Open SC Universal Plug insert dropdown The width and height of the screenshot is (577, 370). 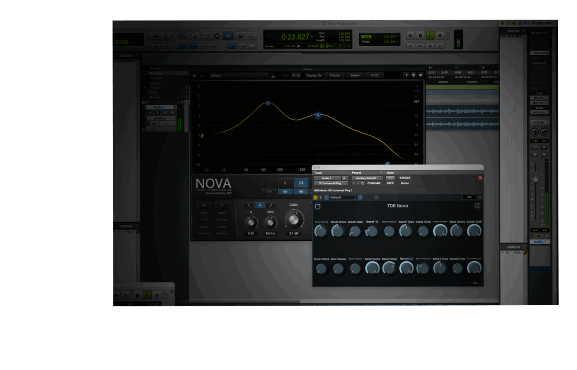tap(331, 183)
